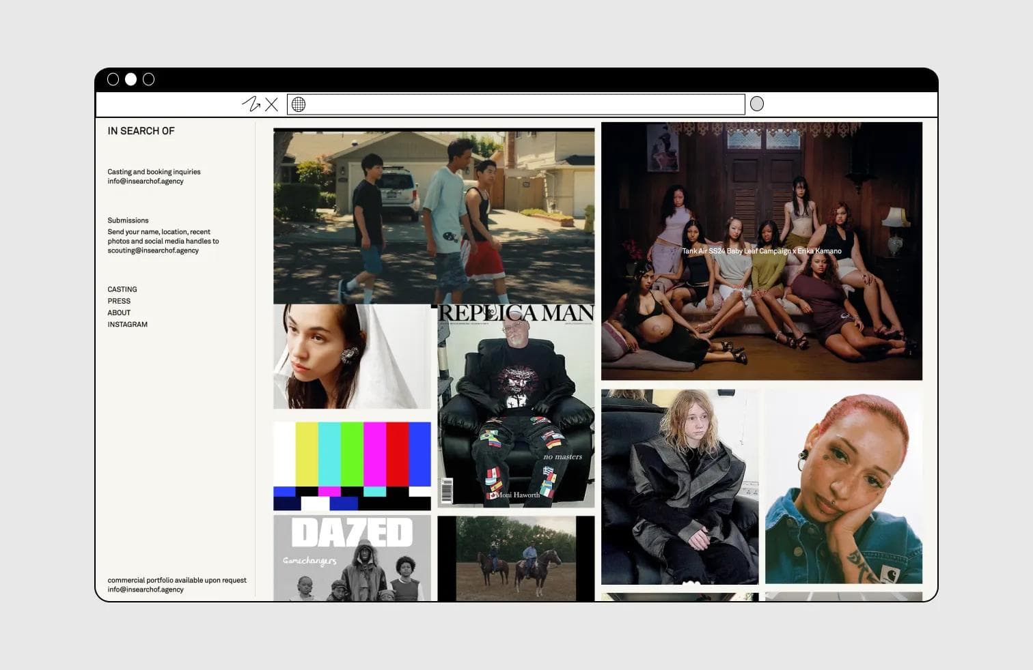The image size is (1033, 670).
Task: Click the gray circle button beside address bar
Action: coord(756,104)
